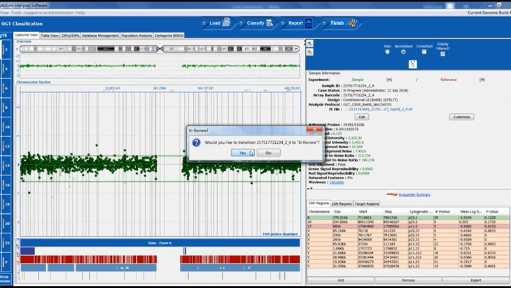The image size is (511, 288).
Task: Sort by the Size column header
Action: pyautogui.click(x=344, y=212)
